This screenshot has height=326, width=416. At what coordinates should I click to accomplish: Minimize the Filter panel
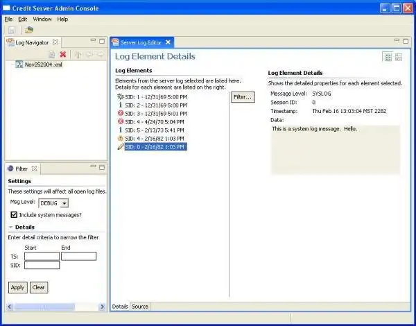93,166
